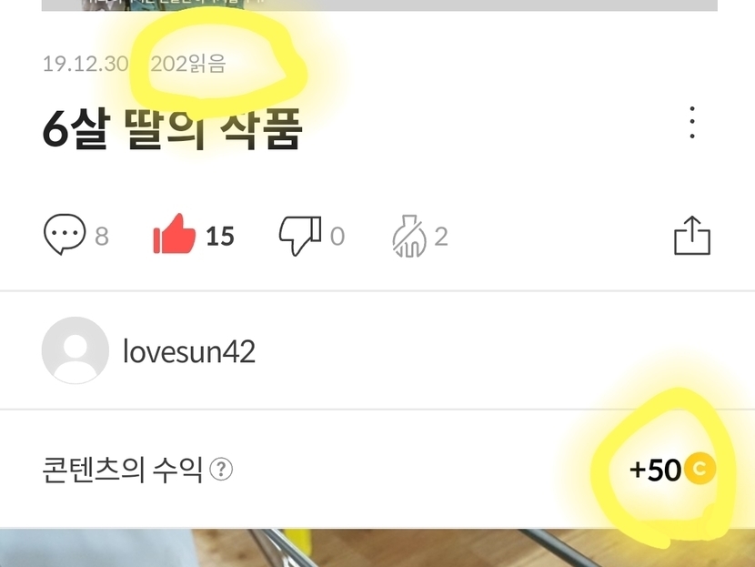Click the post title 6살 딸의 작품
The width and height of the screenshot is (755, 567).
click(x=172, y=128)
